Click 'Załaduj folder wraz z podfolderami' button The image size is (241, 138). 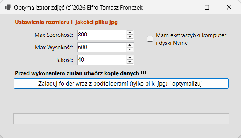pos(121,84)
